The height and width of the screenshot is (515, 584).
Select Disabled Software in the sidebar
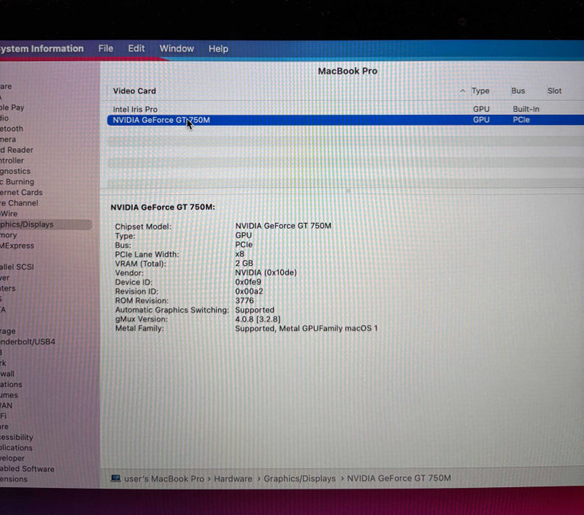pos(27,469)
